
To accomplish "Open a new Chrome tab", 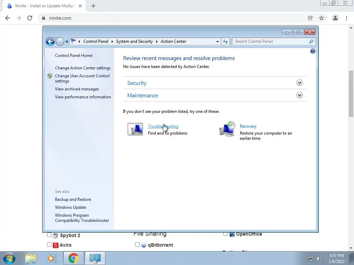I will 93,6.
